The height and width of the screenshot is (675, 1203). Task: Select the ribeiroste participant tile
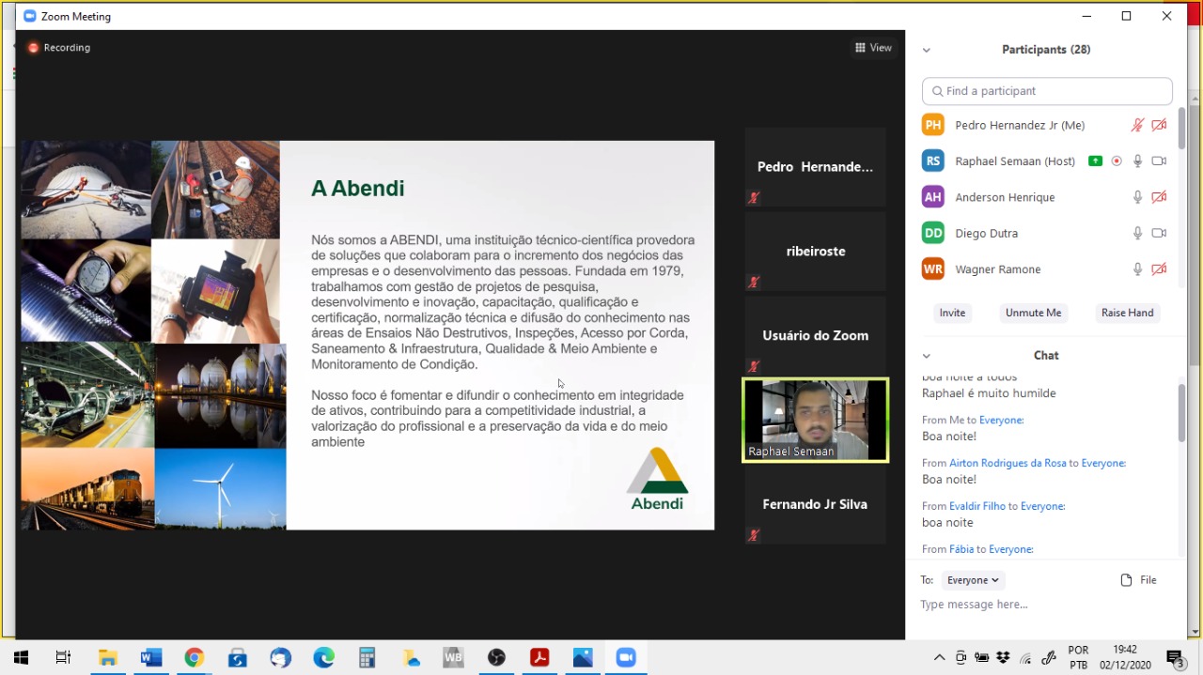[x=815, y=252]
